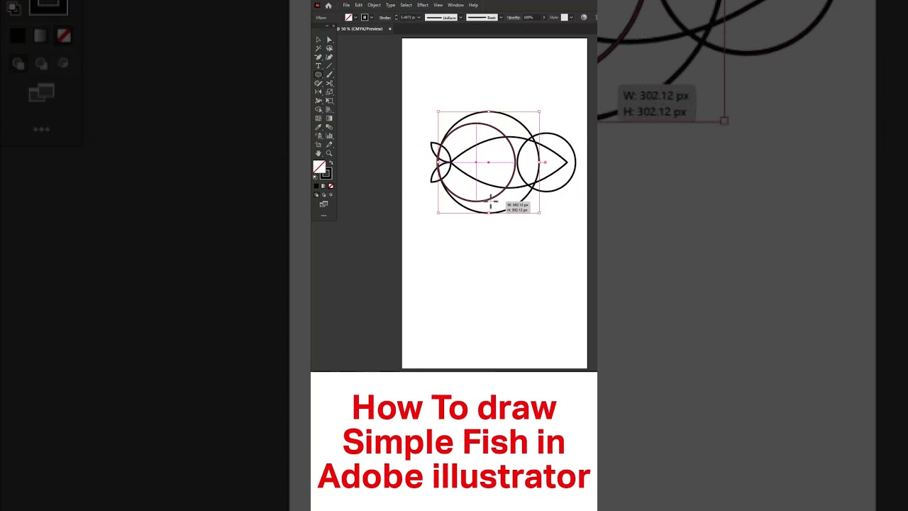Activate the Gradient fill mode button
Image resolution: width=908 pixels, height=511 pixels.
point(323,186)
